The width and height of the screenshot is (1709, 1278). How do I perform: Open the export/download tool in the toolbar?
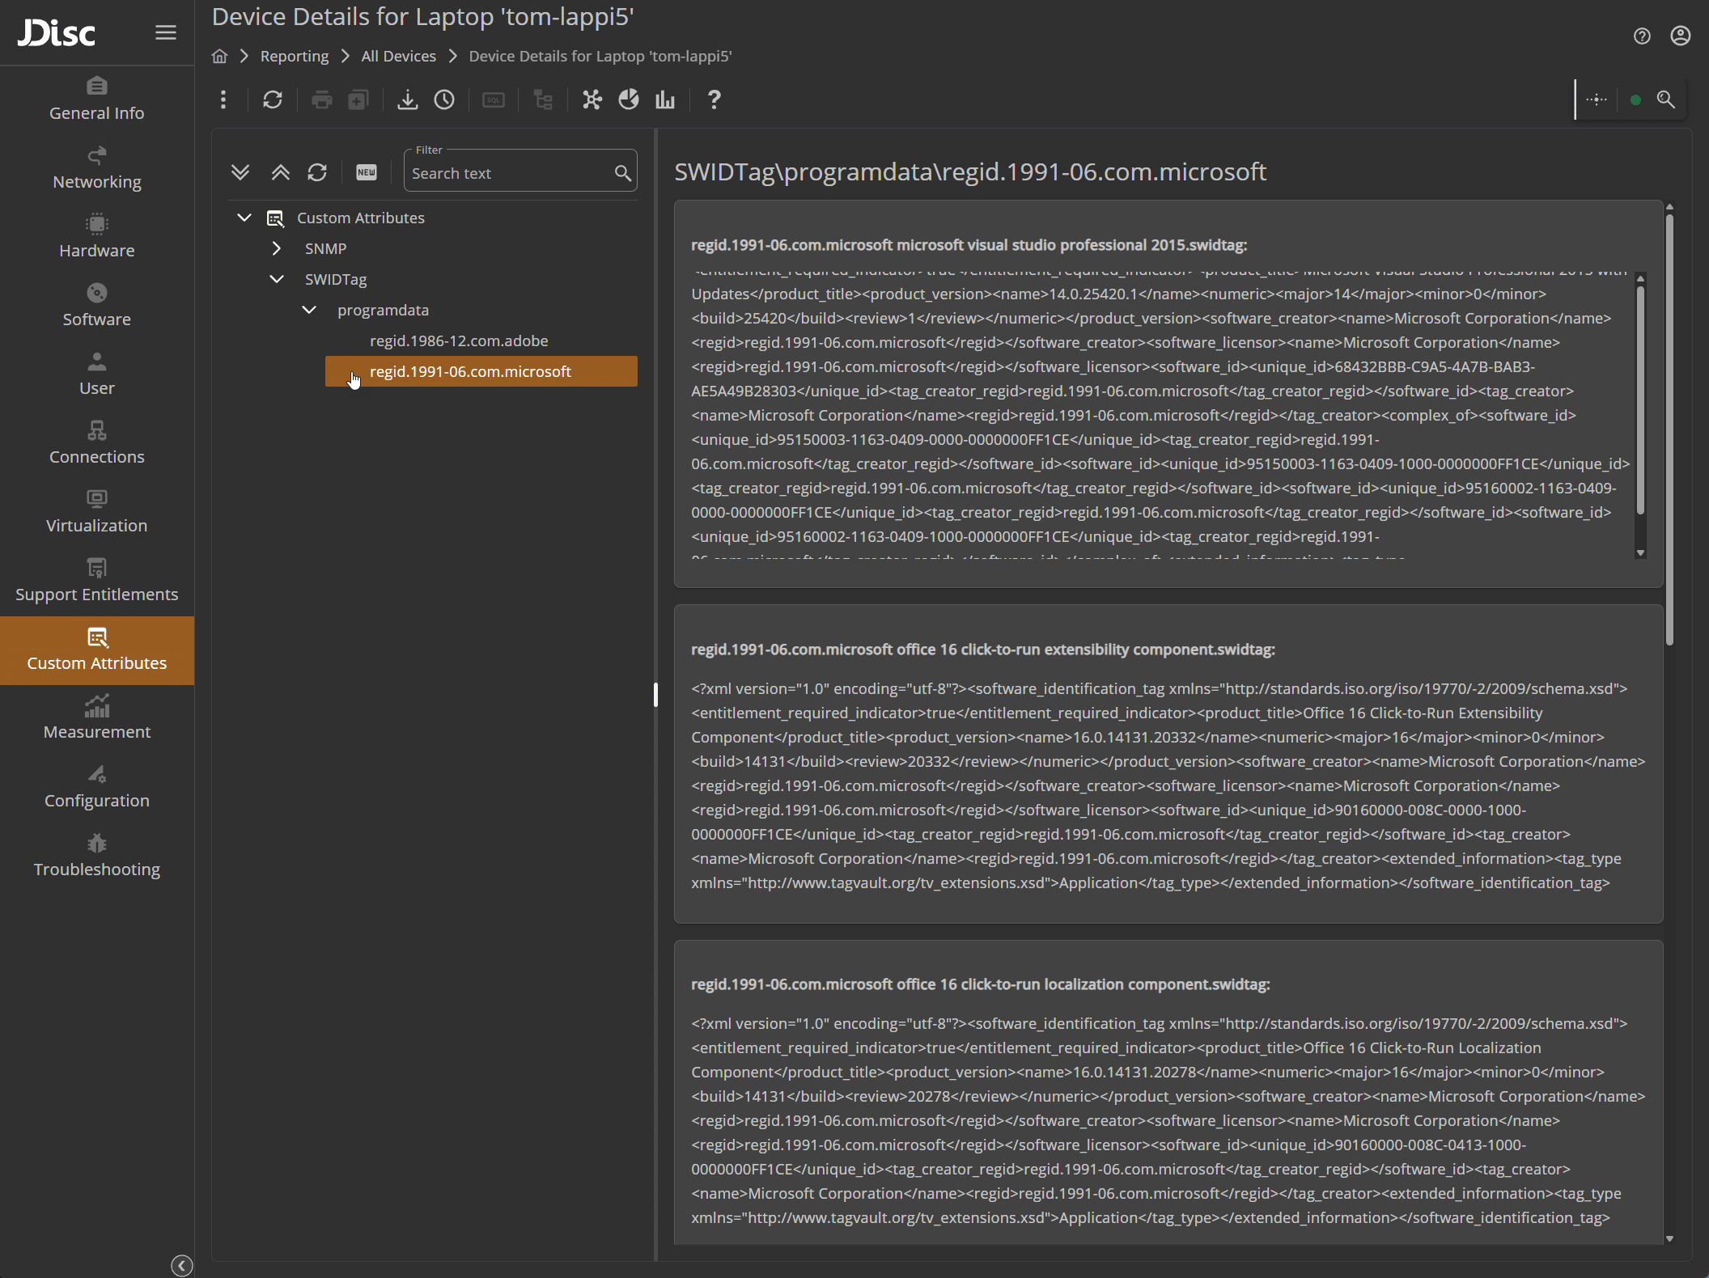pyautogui.click(x=407, y=99)
